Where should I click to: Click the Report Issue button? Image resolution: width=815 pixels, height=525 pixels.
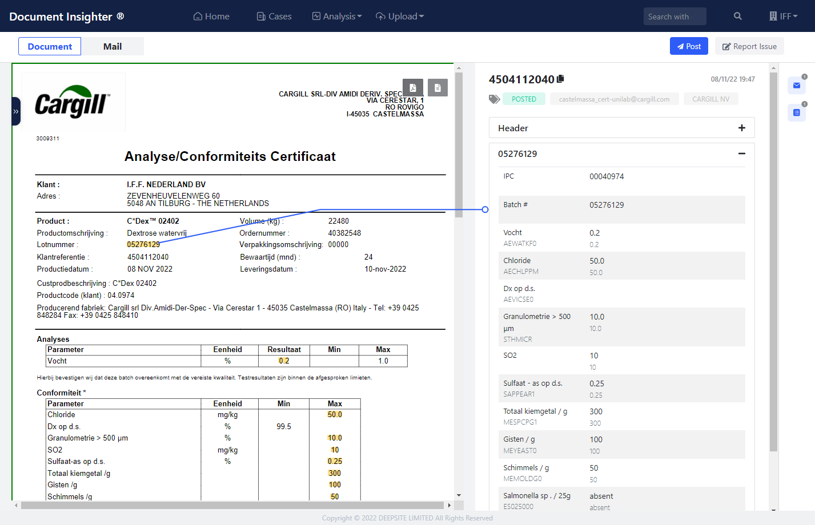(x=749, y=46)
